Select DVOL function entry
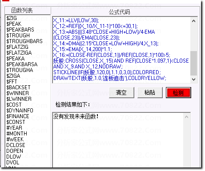This screenshot has width=205, height=171. 13,163
